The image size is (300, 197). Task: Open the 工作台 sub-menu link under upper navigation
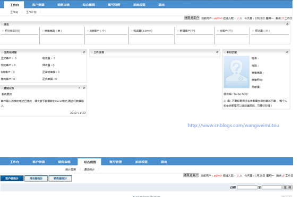(x=14, y=12)
